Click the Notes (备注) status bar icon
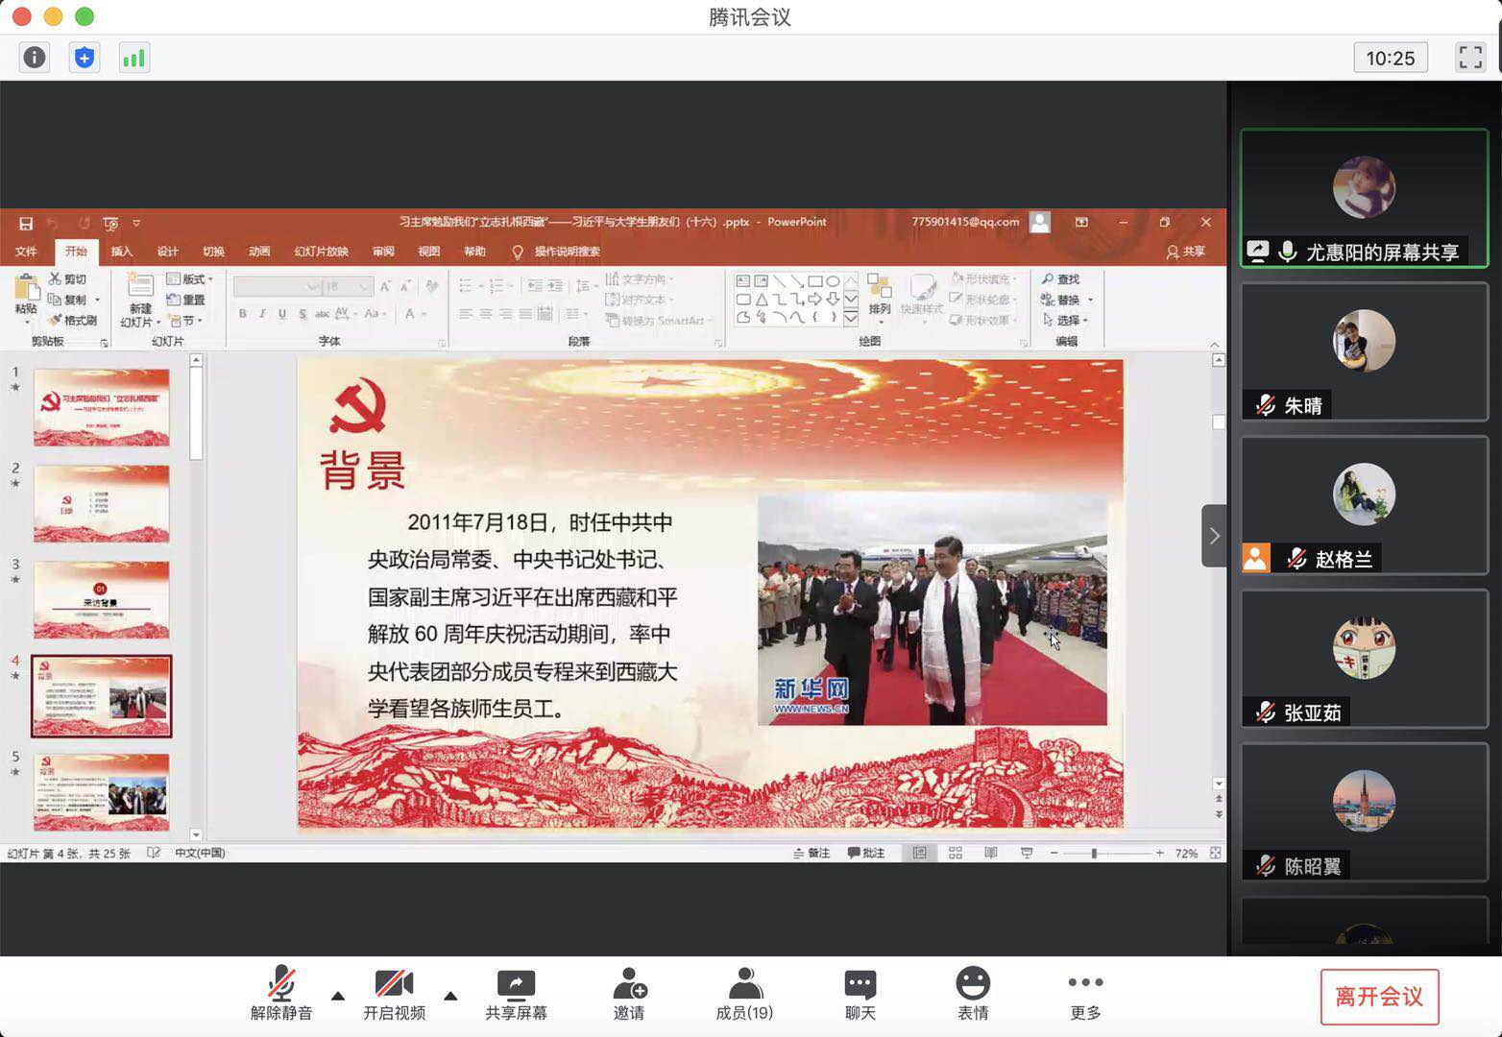The width and height of the screenshot is (1502, 1037). 812,853
